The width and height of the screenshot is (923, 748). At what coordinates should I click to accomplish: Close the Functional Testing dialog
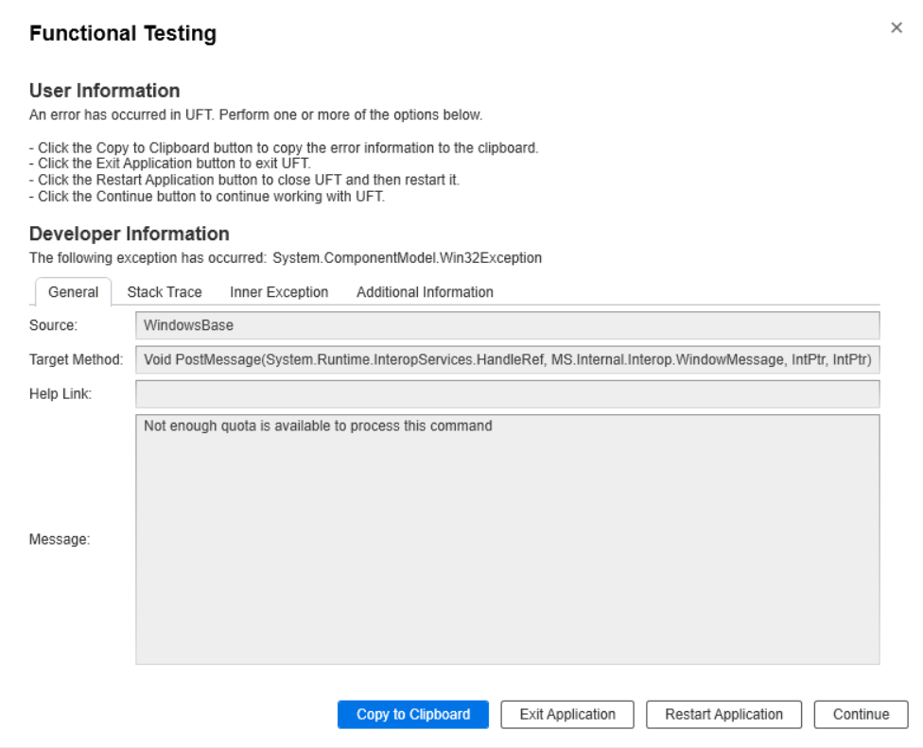pos(896,27)
